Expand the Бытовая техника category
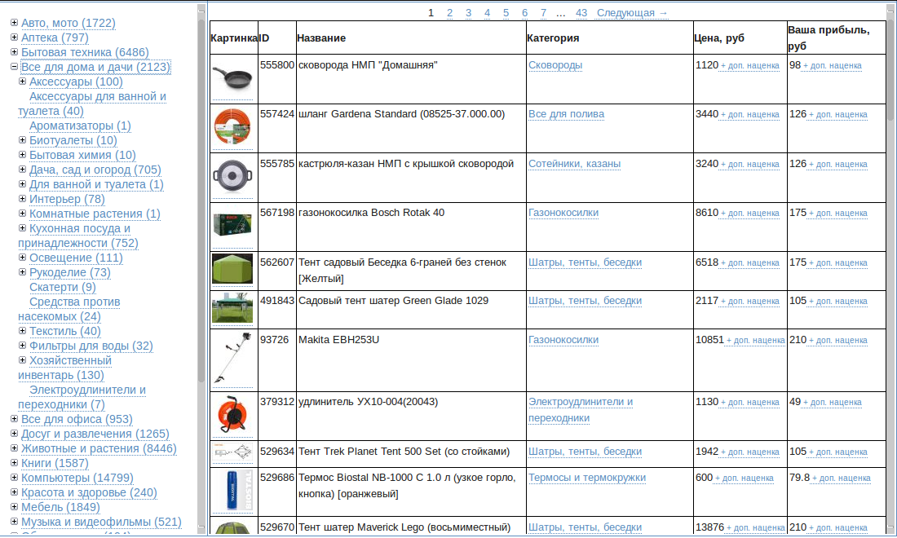The width and height of the screenshot is (897, 538). [x=15, y=52]
